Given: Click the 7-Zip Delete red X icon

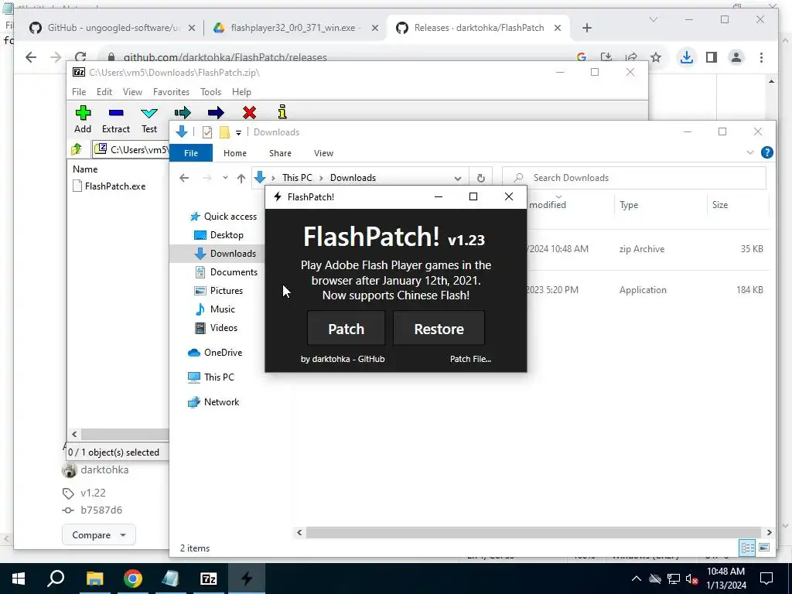Looking at the screenshot, I should coord(249,113).
